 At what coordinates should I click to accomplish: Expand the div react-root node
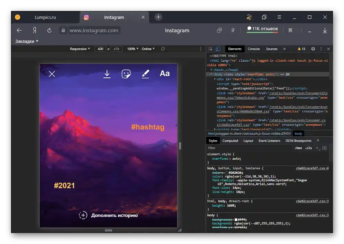pos(215,79)
